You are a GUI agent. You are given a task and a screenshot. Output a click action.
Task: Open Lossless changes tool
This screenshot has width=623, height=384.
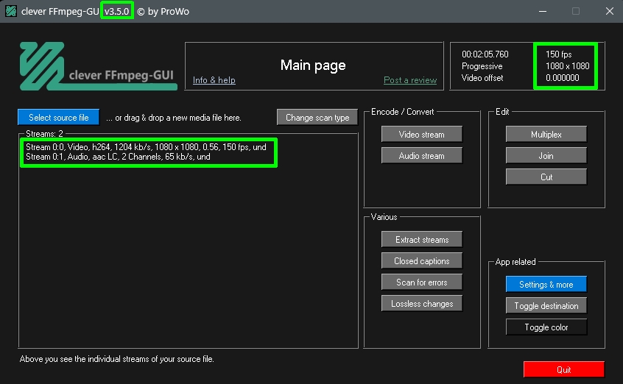tap(421, 304)
